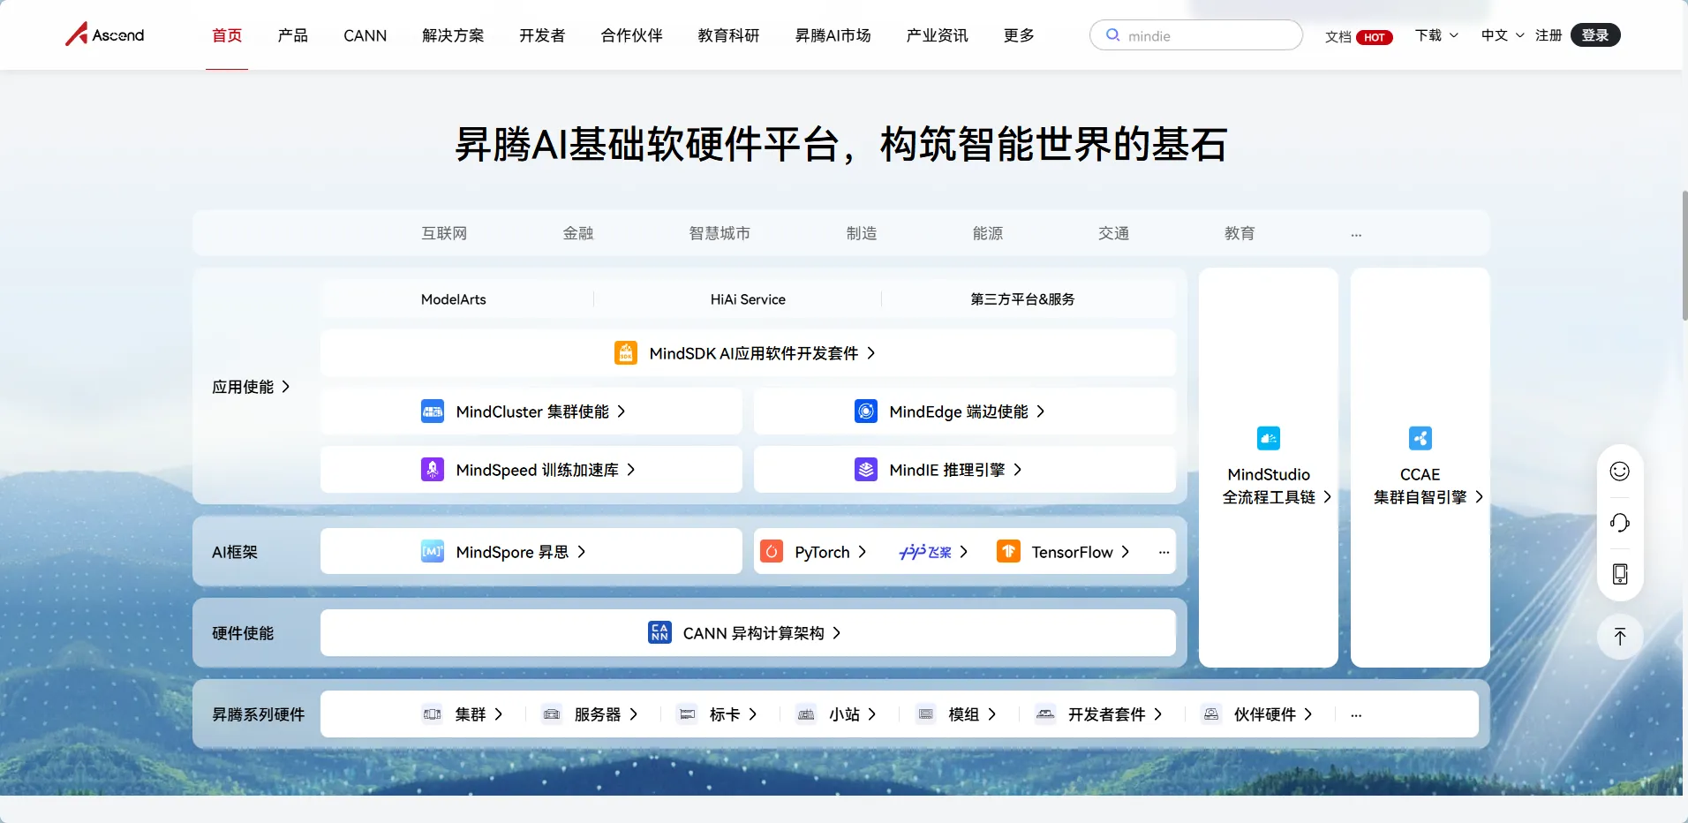Viewport: 1688px width, 823px height.
Task: Click the 登录 login button
Action: [x=1596, y=35]
